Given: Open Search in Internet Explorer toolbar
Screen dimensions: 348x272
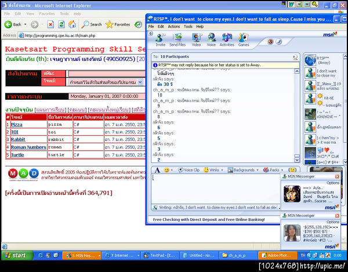Looking at the screenshot, I should coord(91,24).
